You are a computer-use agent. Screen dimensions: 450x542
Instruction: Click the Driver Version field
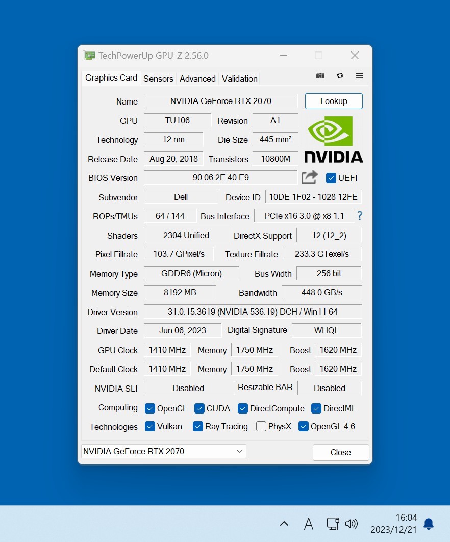coord(253,312)
